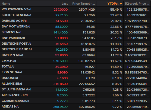Viewport: 151px width, 110px height.
Task: Click Siemens YTD value 20.32 %
Action: (x=116, y=32)
